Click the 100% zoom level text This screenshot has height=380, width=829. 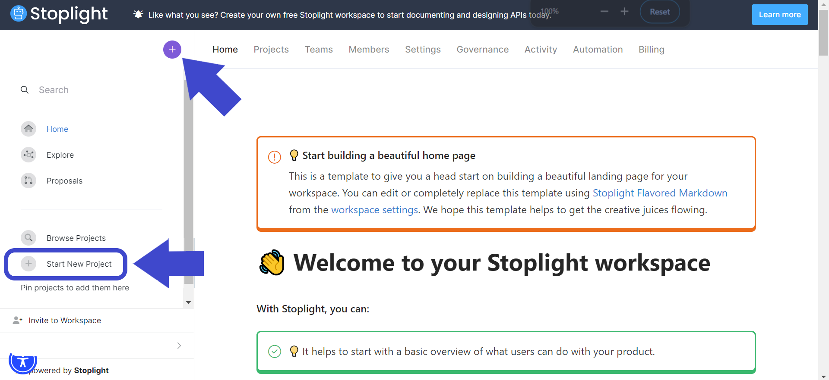[550, 11]
